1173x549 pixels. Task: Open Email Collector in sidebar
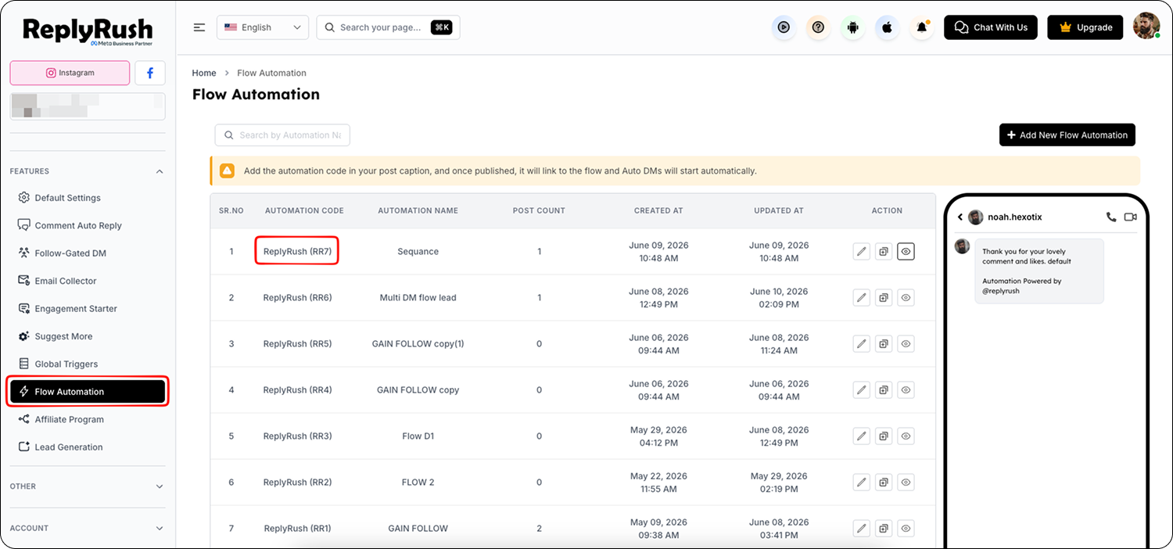tap(88, 281)
